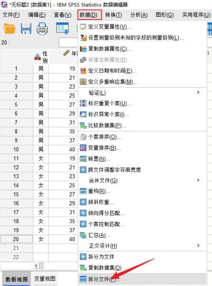Image resolution: width=212 pixels, height=286 pixels.
Task: Select row header 20
Action: [16, 239]
